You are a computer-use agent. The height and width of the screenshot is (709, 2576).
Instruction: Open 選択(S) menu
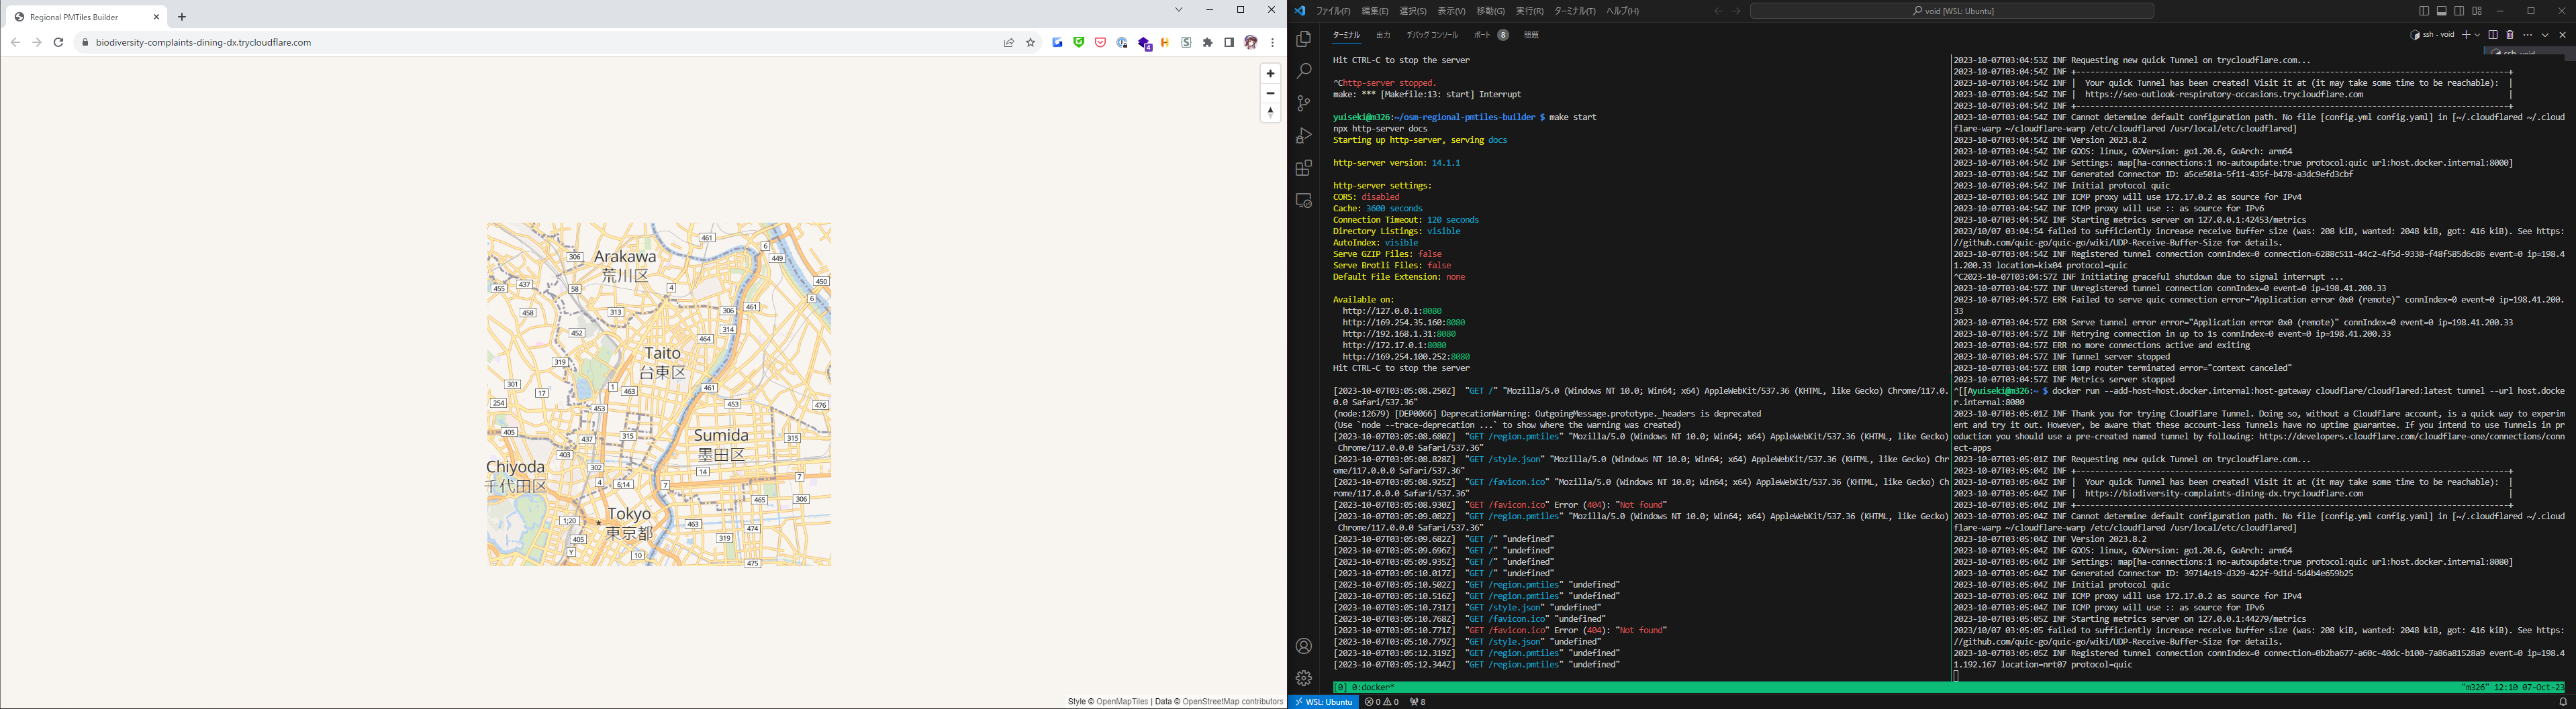coord(1412,11)
